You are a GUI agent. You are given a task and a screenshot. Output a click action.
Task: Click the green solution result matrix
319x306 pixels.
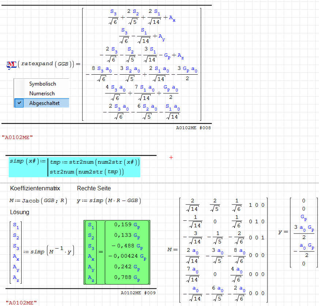point(117,252)
